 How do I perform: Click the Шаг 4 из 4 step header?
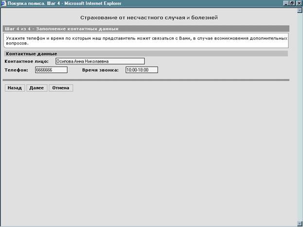[x=61, y=29]
